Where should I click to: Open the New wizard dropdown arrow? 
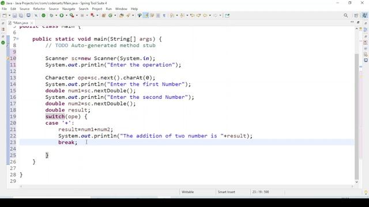click(x=9, y=16)
